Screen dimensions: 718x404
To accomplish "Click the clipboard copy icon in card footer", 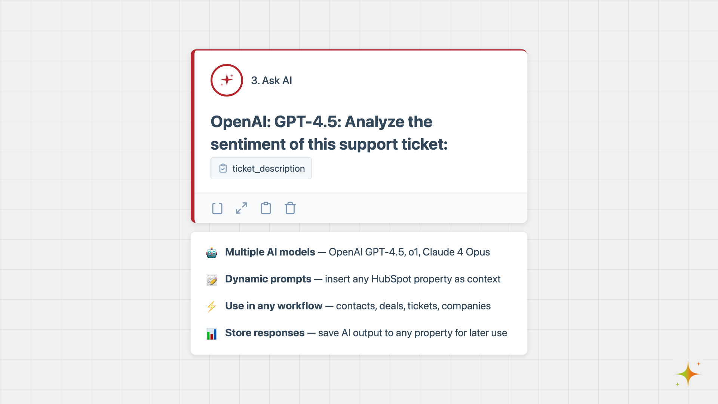I will tap(266, 208).
